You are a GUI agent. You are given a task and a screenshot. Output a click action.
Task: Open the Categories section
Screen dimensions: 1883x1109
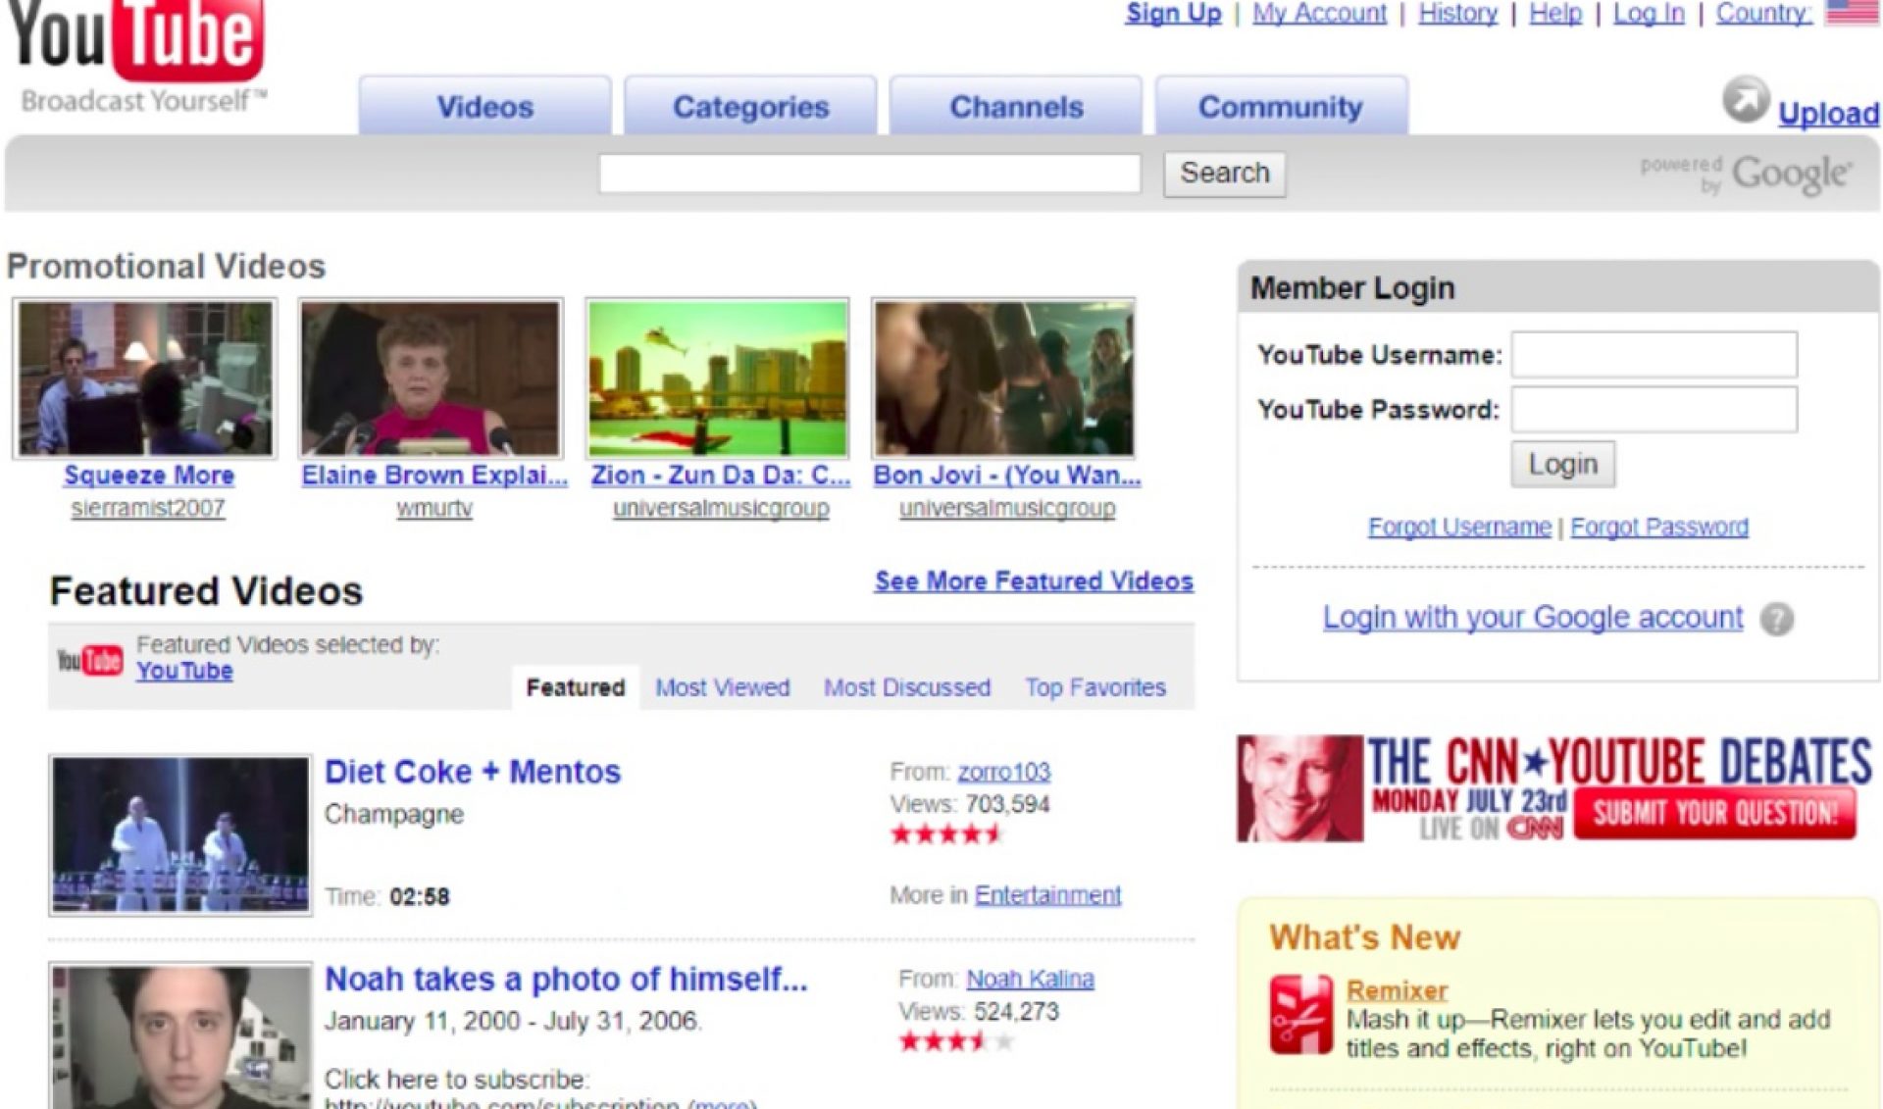pos(749,106)
